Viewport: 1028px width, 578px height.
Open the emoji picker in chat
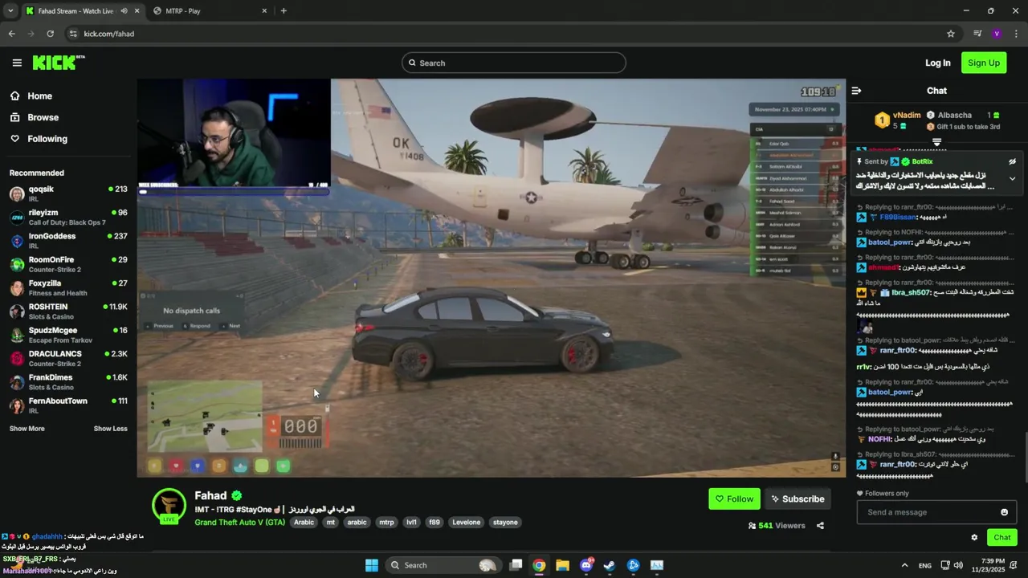coord(1004,512)
